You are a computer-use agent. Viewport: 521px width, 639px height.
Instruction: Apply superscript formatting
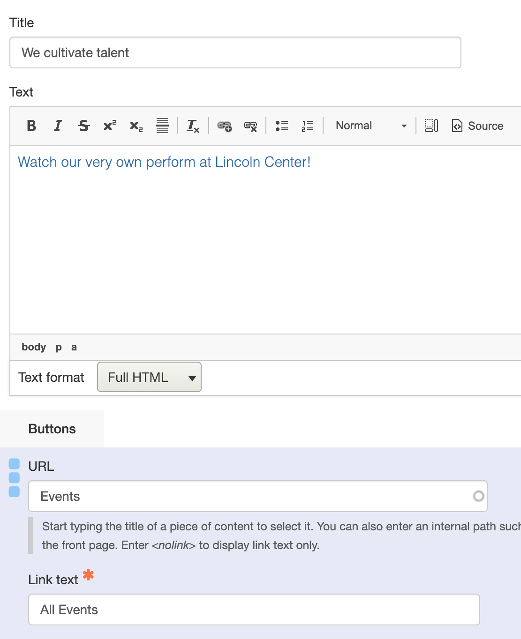(x=110, y=126)
